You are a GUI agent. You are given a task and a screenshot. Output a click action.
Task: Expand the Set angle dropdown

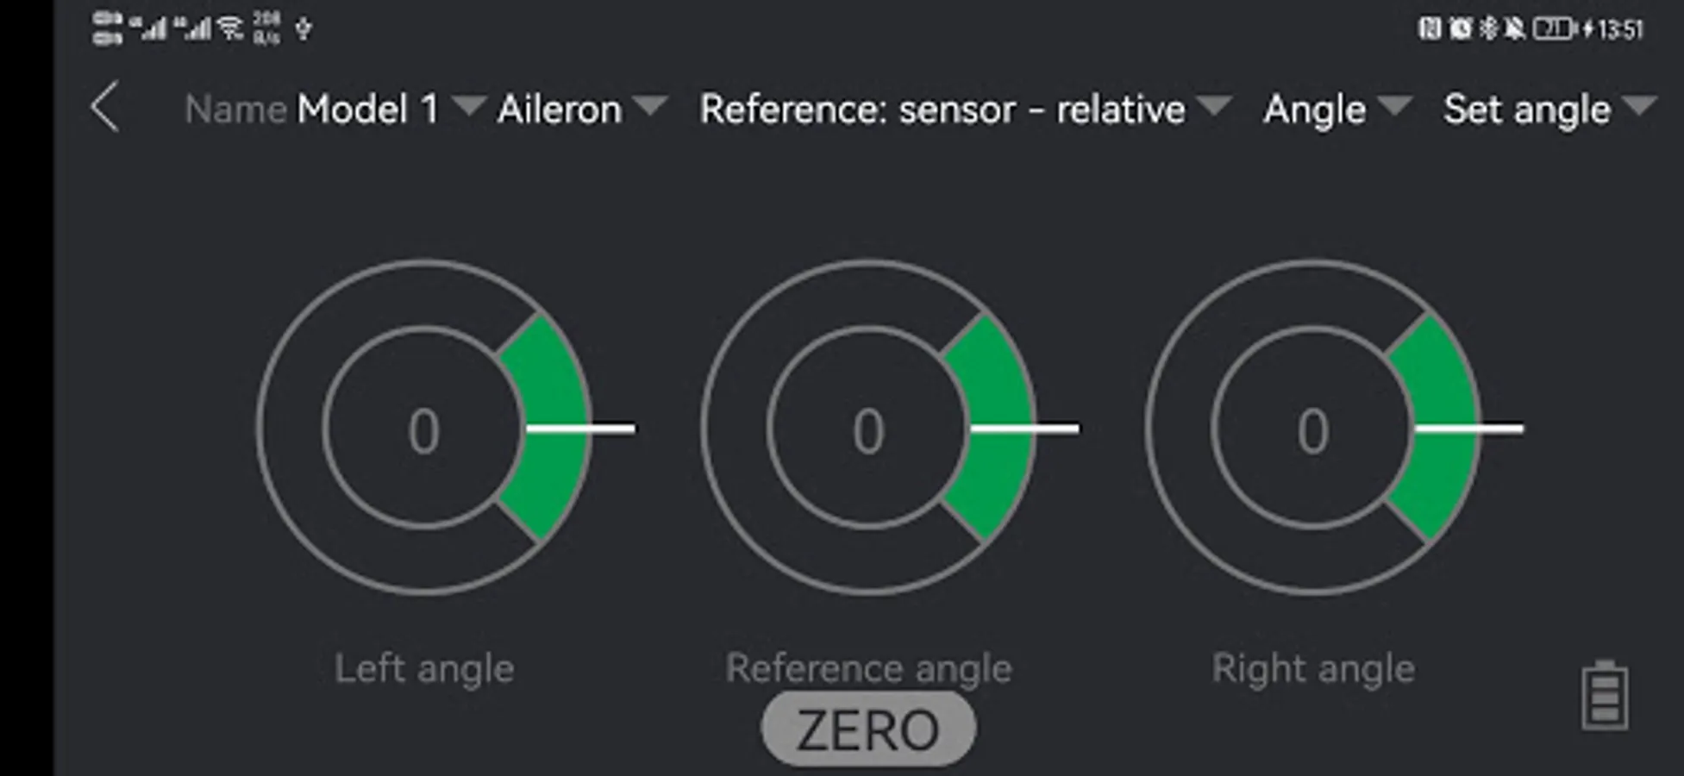(1549, 110)
